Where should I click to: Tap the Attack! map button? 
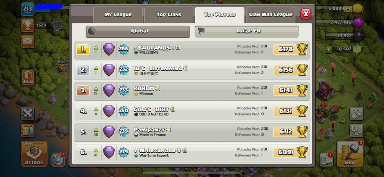click(34, 154)
